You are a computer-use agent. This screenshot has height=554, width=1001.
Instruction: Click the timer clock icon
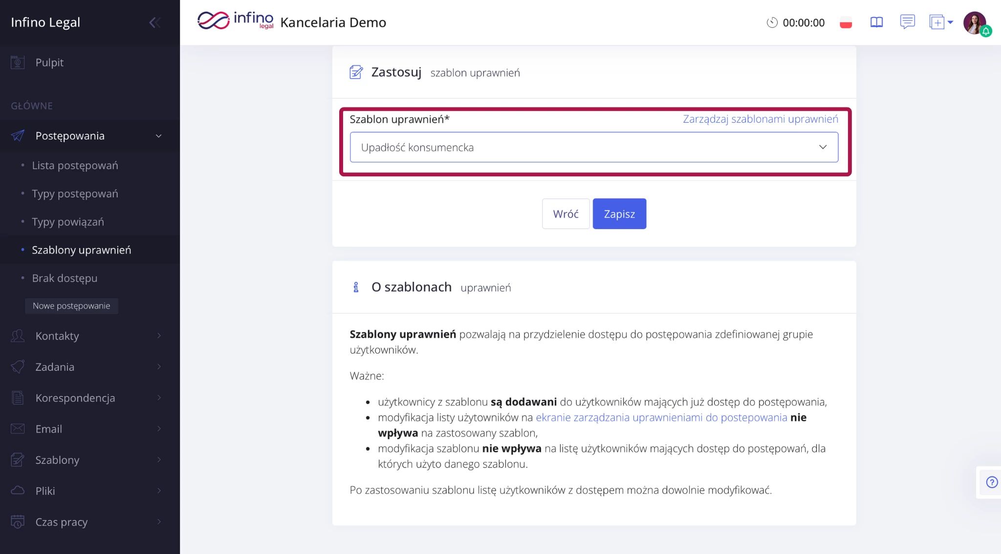coord(772,22)
